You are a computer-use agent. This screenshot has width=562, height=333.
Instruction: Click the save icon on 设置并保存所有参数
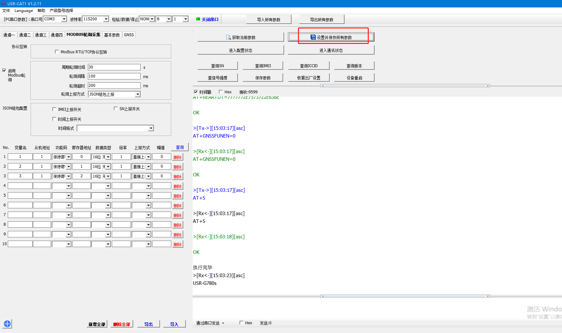point(313,37)
